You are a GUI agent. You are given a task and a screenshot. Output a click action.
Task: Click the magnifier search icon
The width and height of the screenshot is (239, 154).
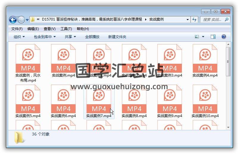tap(226, 20)
